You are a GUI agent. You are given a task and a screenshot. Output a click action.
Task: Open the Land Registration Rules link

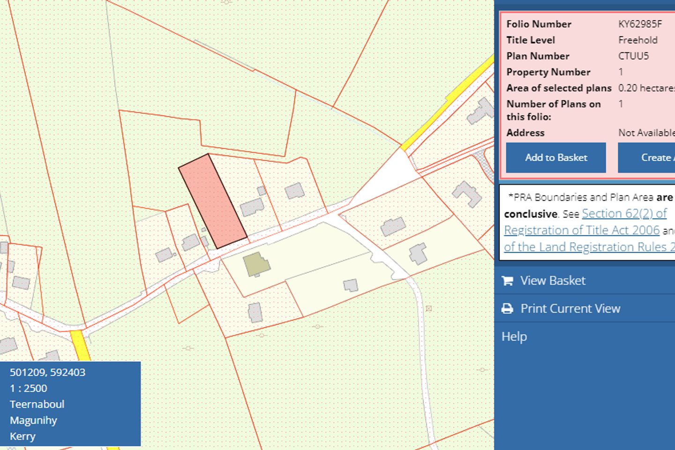(586, 247)
